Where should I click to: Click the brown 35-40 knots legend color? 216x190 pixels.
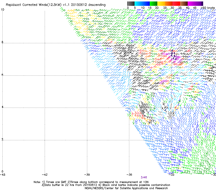tap(184, 4)
